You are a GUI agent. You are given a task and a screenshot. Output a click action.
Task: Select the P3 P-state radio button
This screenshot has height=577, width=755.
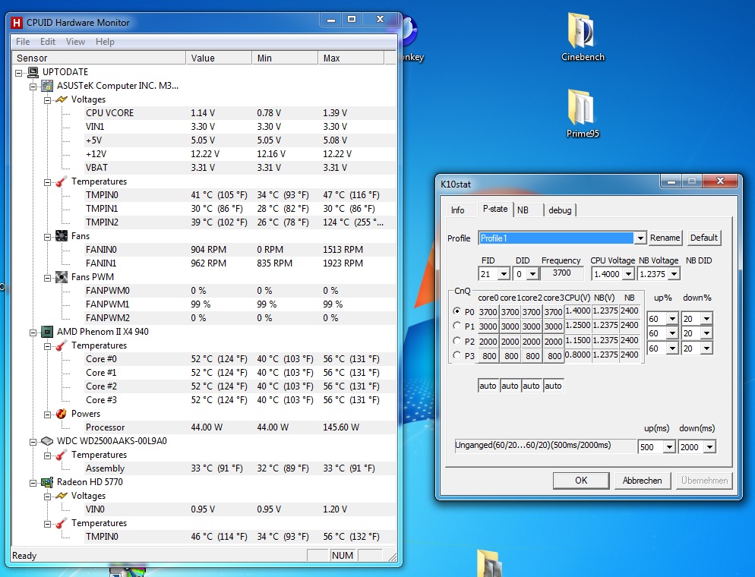[x=457, y=355]
